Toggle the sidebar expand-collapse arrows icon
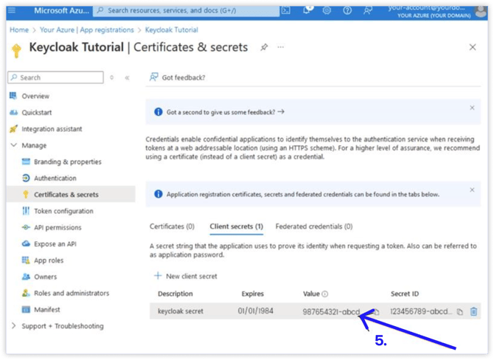 point(111,77)
